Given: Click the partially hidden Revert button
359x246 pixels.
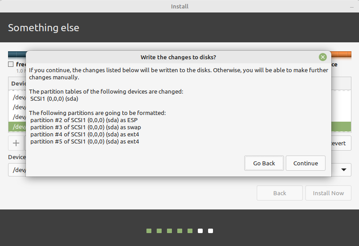Looking at the screenshot, I should [x=341, y=143].
